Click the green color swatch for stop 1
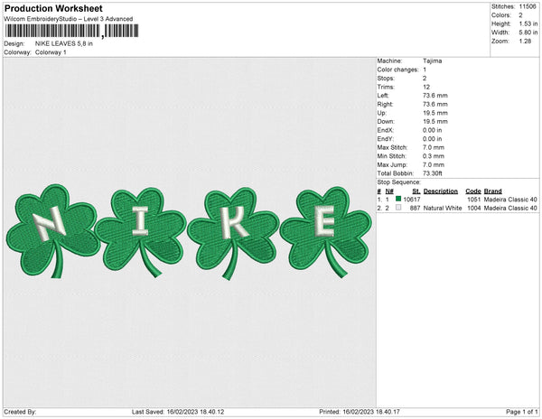Viewport: 542px width, 419px height. 398,199
